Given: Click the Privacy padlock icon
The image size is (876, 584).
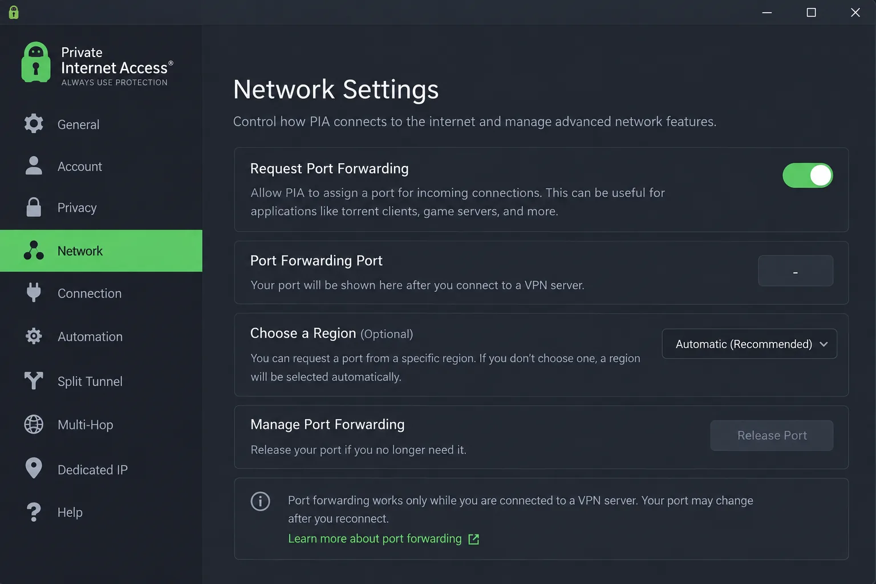Looking at the screenshot, I should [x=34, y=207].
